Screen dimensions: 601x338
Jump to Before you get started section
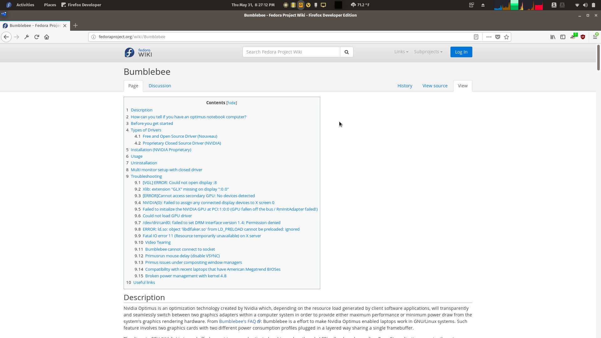(152, 124)
